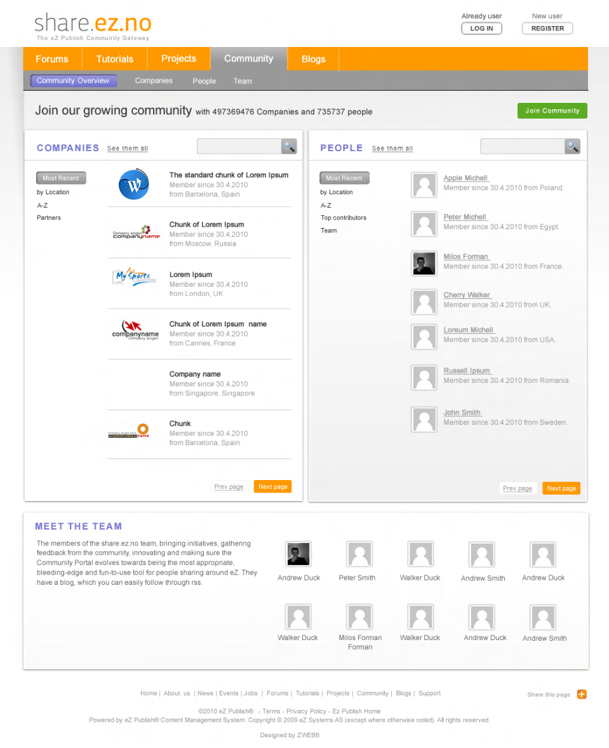Click the My Sports company logo

(134, 277)
